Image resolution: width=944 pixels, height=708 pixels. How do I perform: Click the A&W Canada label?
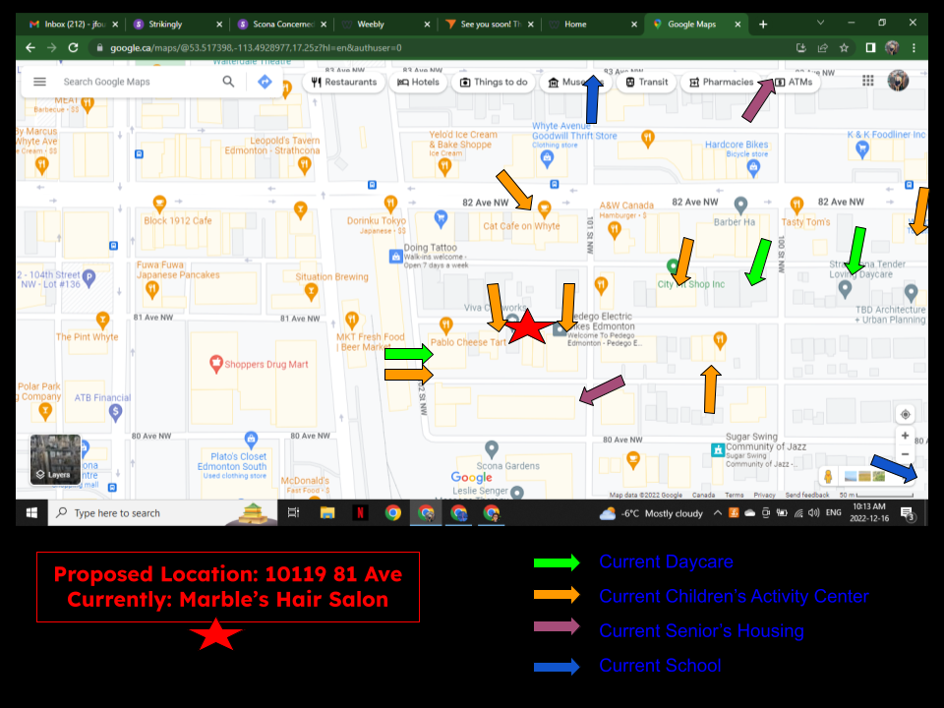626,206
